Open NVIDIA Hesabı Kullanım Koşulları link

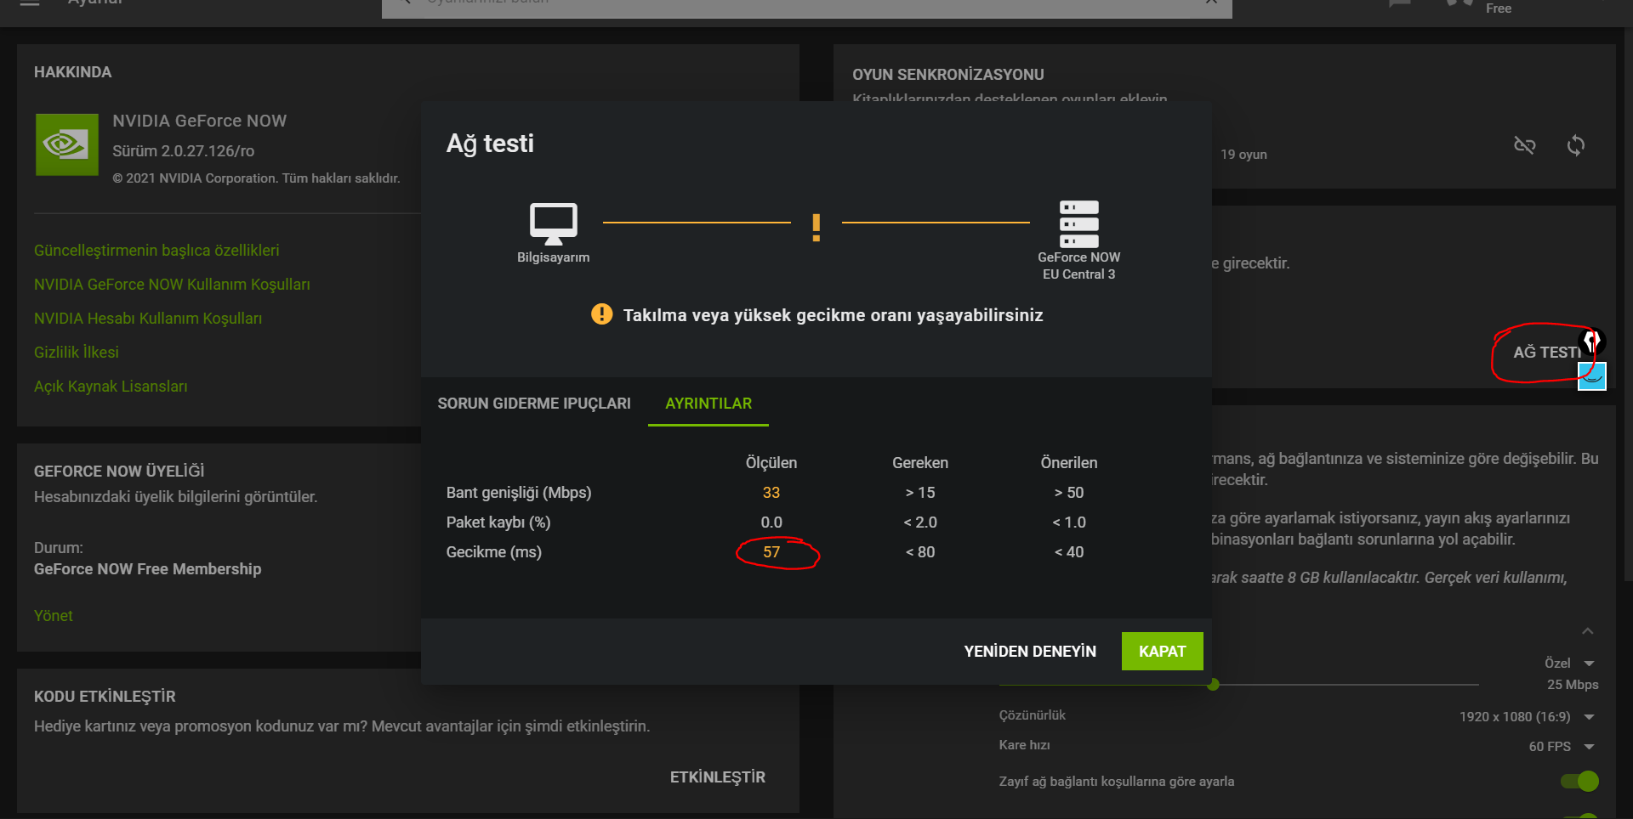pos(148,318)
